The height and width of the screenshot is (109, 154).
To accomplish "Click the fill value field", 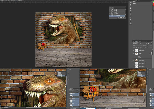I will pyautogui.click(x=149, y=48).
